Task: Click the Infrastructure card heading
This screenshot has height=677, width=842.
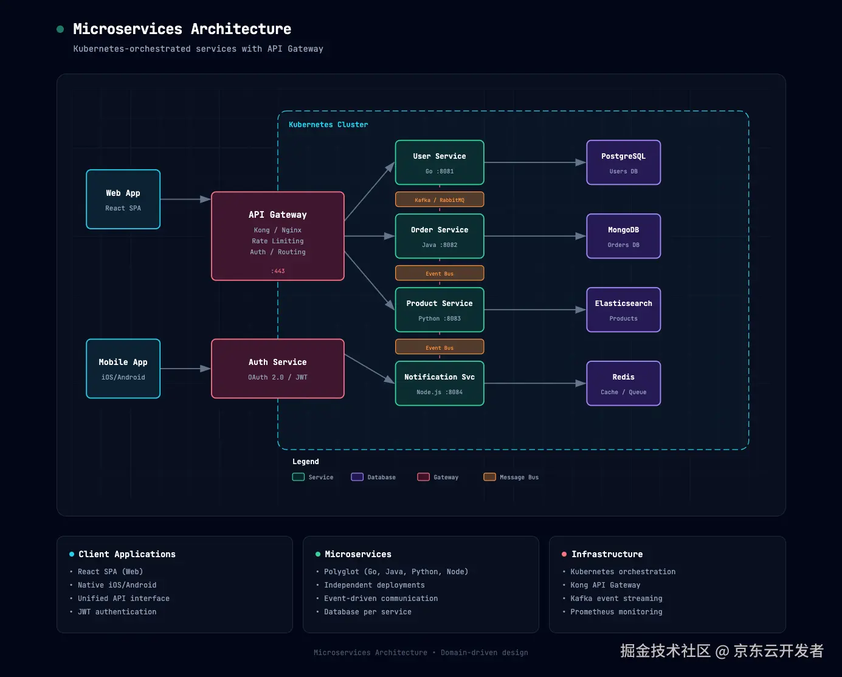Action: click(607, 554)
